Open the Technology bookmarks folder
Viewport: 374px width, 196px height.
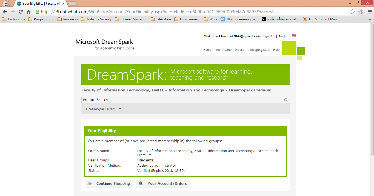[x=13, y=19]
